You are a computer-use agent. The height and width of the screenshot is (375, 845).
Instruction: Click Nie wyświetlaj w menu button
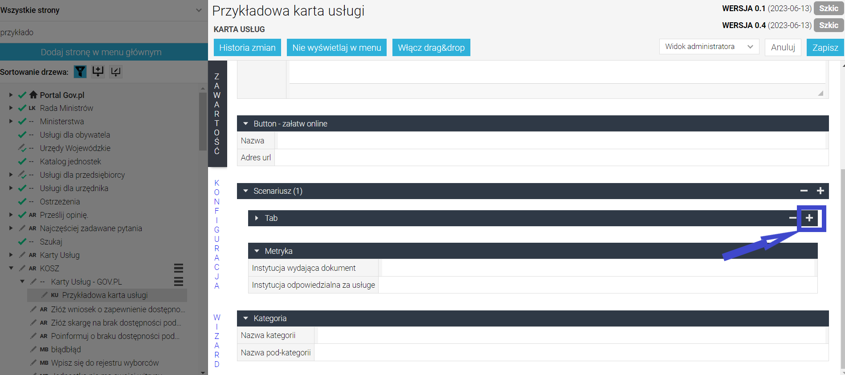[x=337, y=48]
